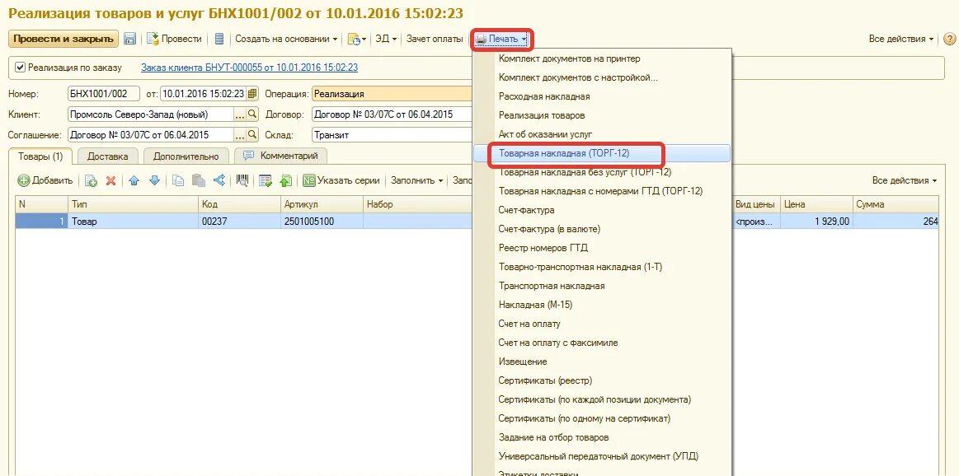
Task: Open calendar picker for document date
Action: pyautogui.click(x=252, y=94)
